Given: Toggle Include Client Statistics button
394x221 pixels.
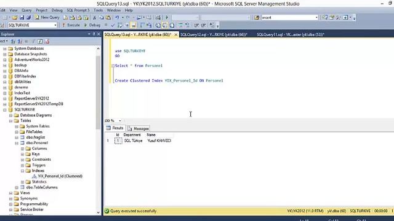Looking at the screenshot, I should click(x=149, y=25).
